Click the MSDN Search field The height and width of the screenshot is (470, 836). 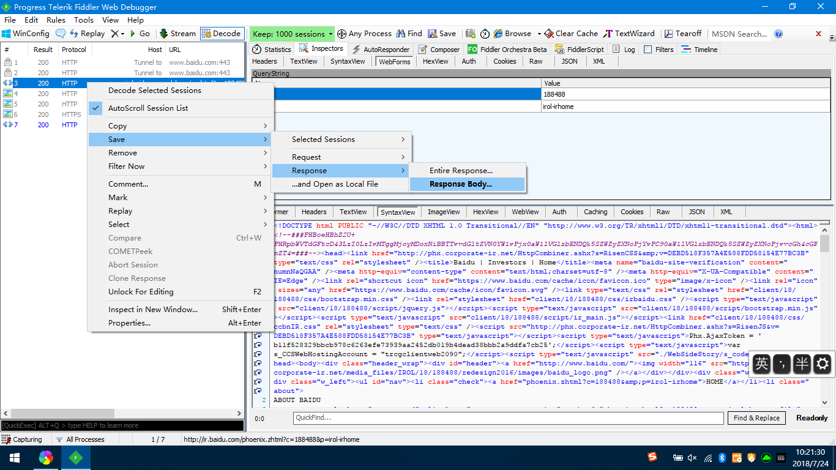pyautogui.click(x=739, y=34)
